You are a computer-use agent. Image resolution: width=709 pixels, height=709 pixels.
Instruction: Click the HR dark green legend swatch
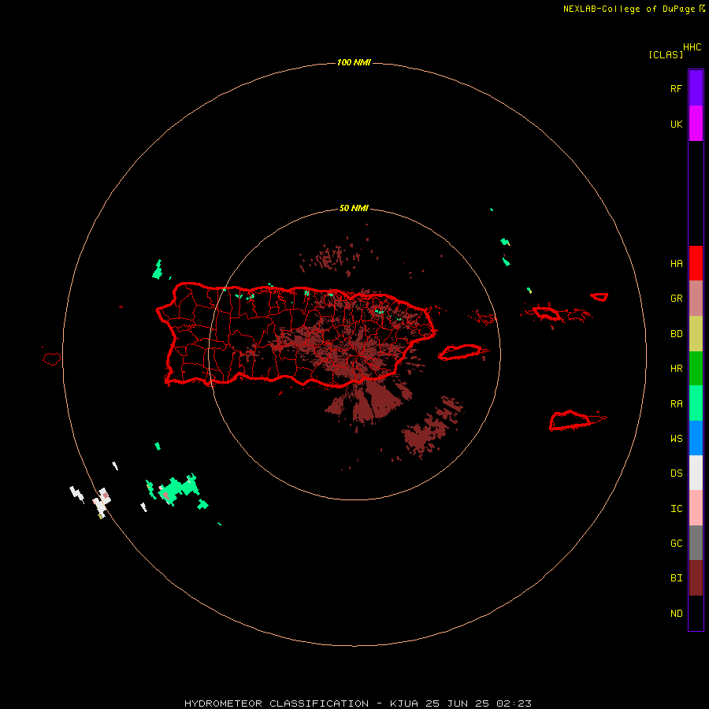click(x=696, y=368)
